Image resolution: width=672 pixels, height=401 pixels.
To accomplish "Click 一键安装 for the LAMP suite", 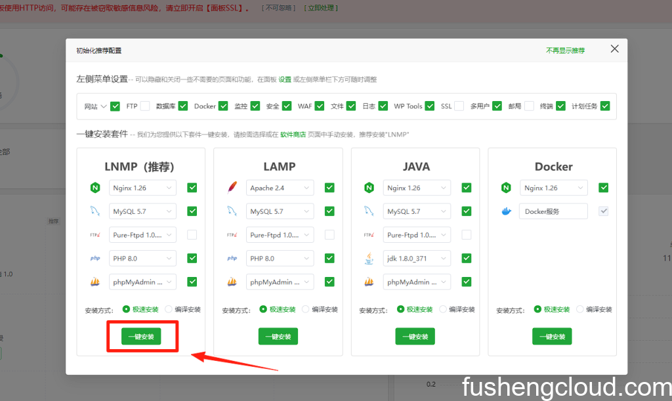I will tap(278, 336).
